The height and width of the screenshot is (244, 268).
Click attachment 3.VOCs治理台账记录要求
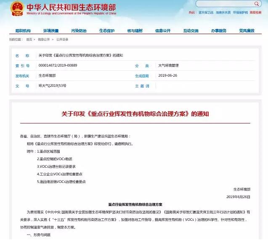click(x=56, y=166)
